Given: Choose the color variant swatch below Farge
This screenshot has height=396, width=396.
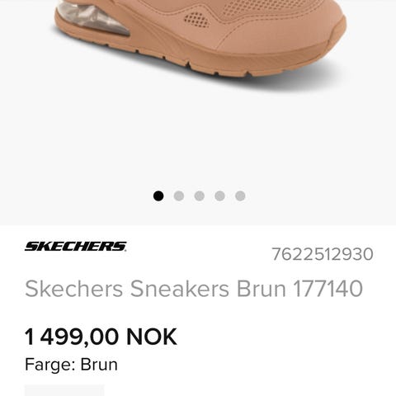Looking at the screenshot, I should (x=64, y=390).
